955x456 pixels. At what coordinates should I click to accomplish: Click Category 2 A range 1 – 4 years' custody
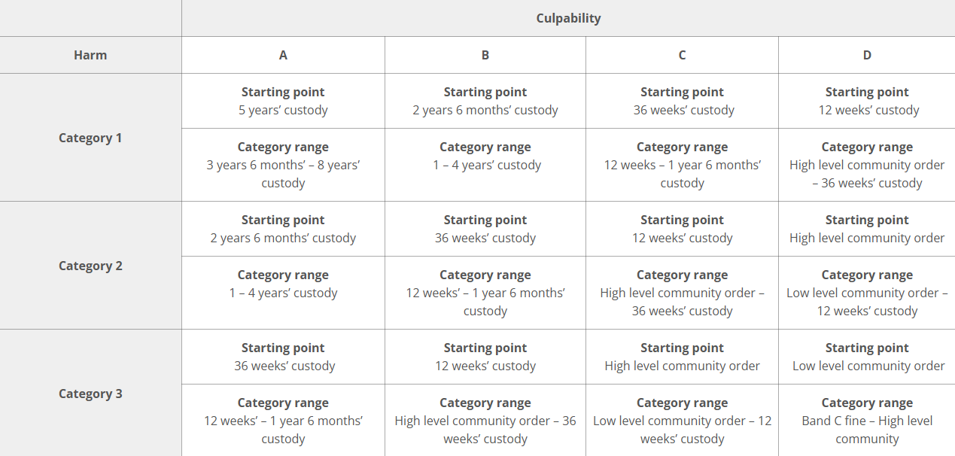[283, 293]
